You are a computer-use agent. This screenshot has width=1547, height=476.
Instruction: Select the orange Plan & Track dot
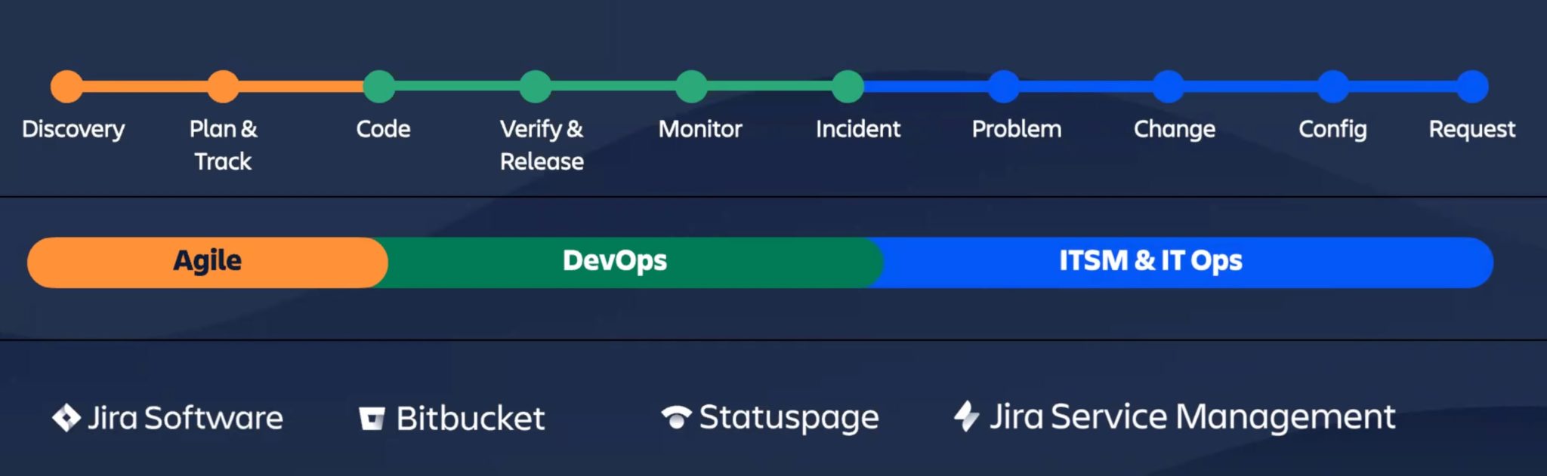223,87
